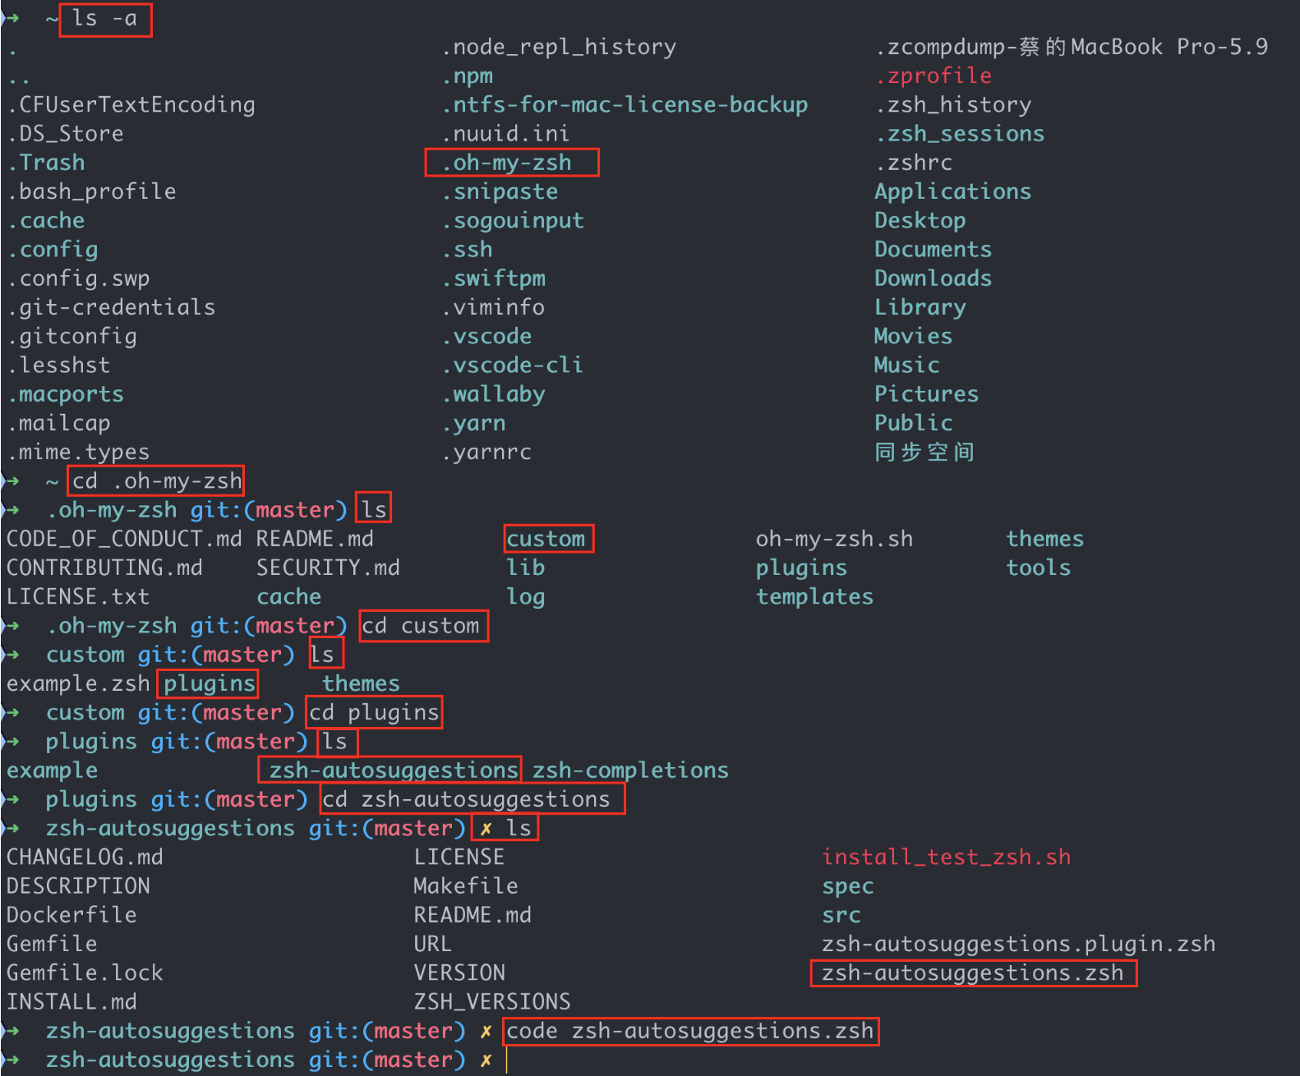This screenshot has height=1076, width=1300.
Task: Select the ".CFUserTextEncoding" file name
Action: tap(131, 105)
